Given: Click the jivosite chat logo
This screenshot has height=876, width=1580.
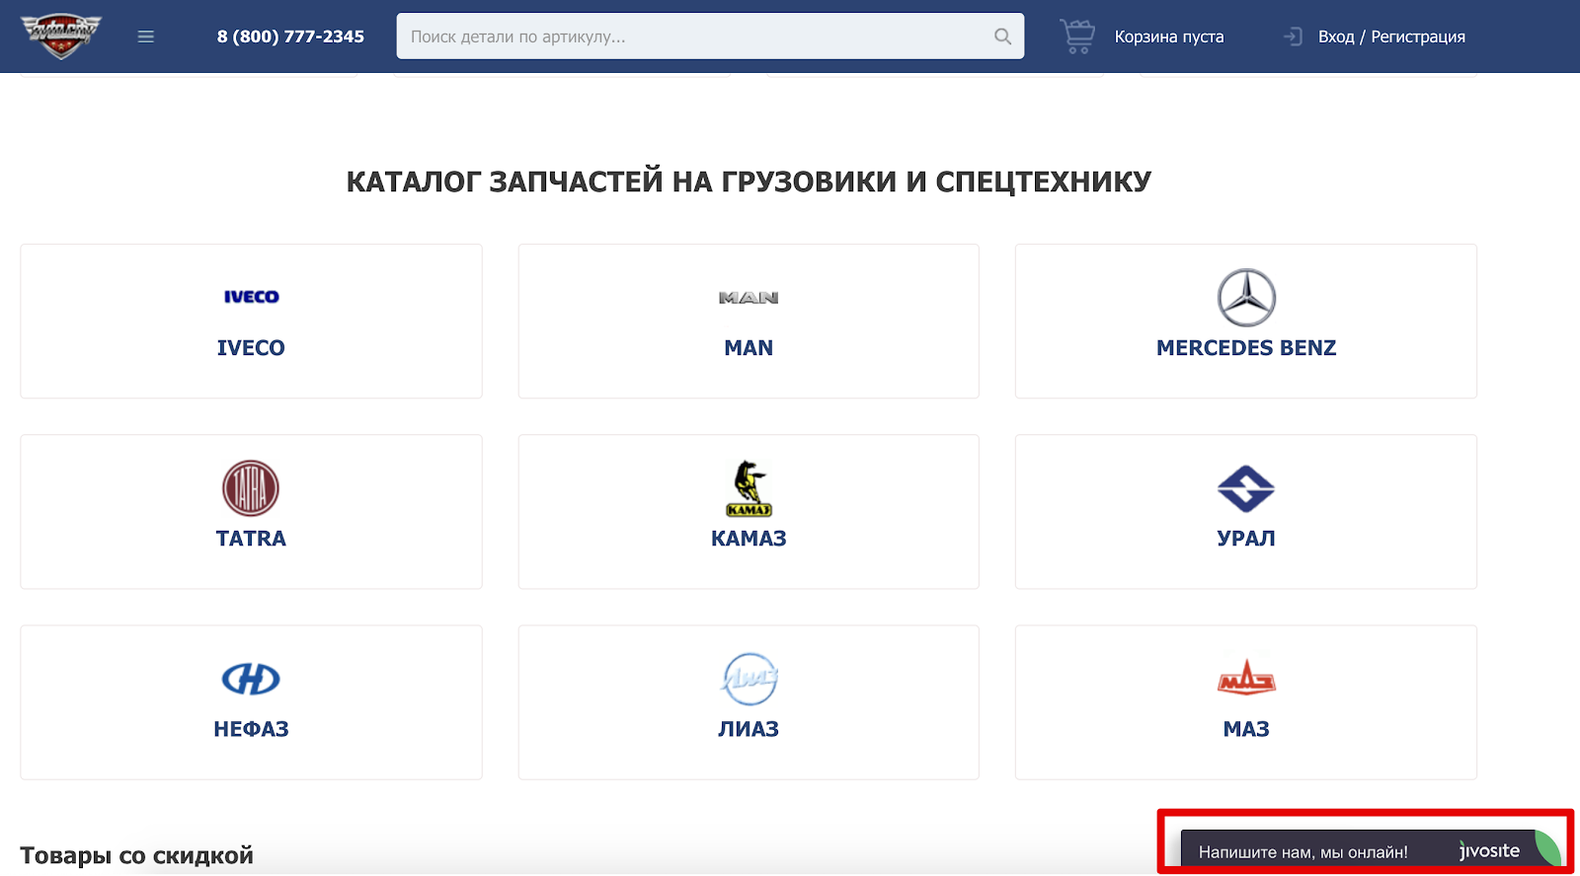Looking at the screenshot, I should pyautogui.click(x=1490, y=851).
